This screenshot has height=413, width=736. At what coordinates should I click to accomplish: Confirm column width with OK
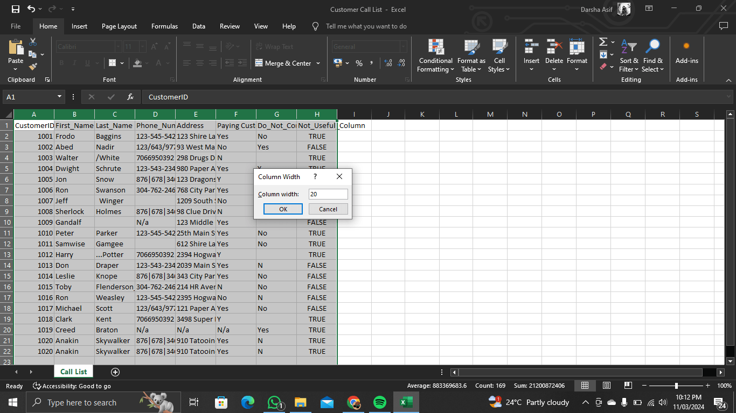[282, 209]
